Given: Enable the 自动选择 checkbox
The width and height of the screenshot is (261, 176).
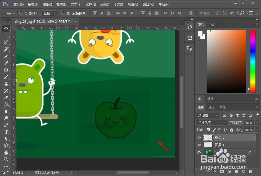Looking at the screenshot, I should click(21, 13).
